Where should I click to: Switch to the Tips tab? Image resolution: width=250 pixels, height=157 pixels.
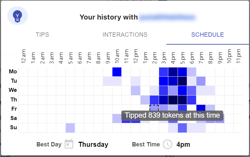[x=42, y=35]
